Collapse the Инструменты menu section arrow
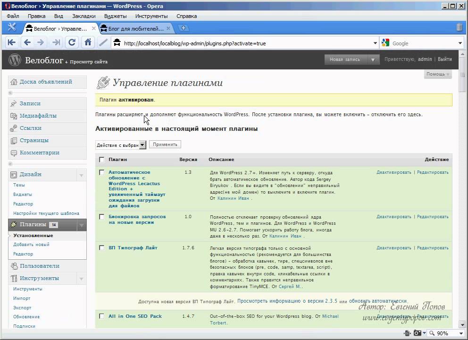468x340 pixels. (81, 279)
